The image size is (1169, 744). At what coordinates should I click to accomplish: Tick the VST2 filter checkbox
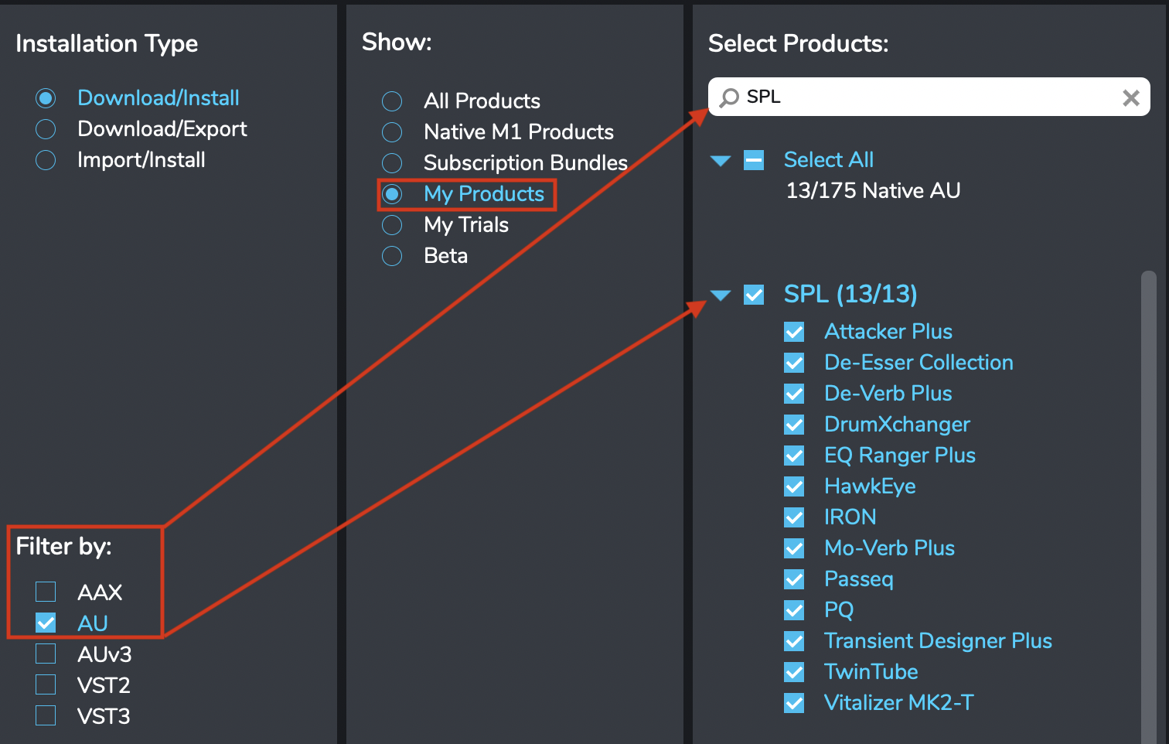click(x=46, y=684)
